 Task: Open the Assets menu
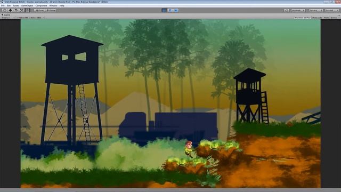(x=16, y=6)
